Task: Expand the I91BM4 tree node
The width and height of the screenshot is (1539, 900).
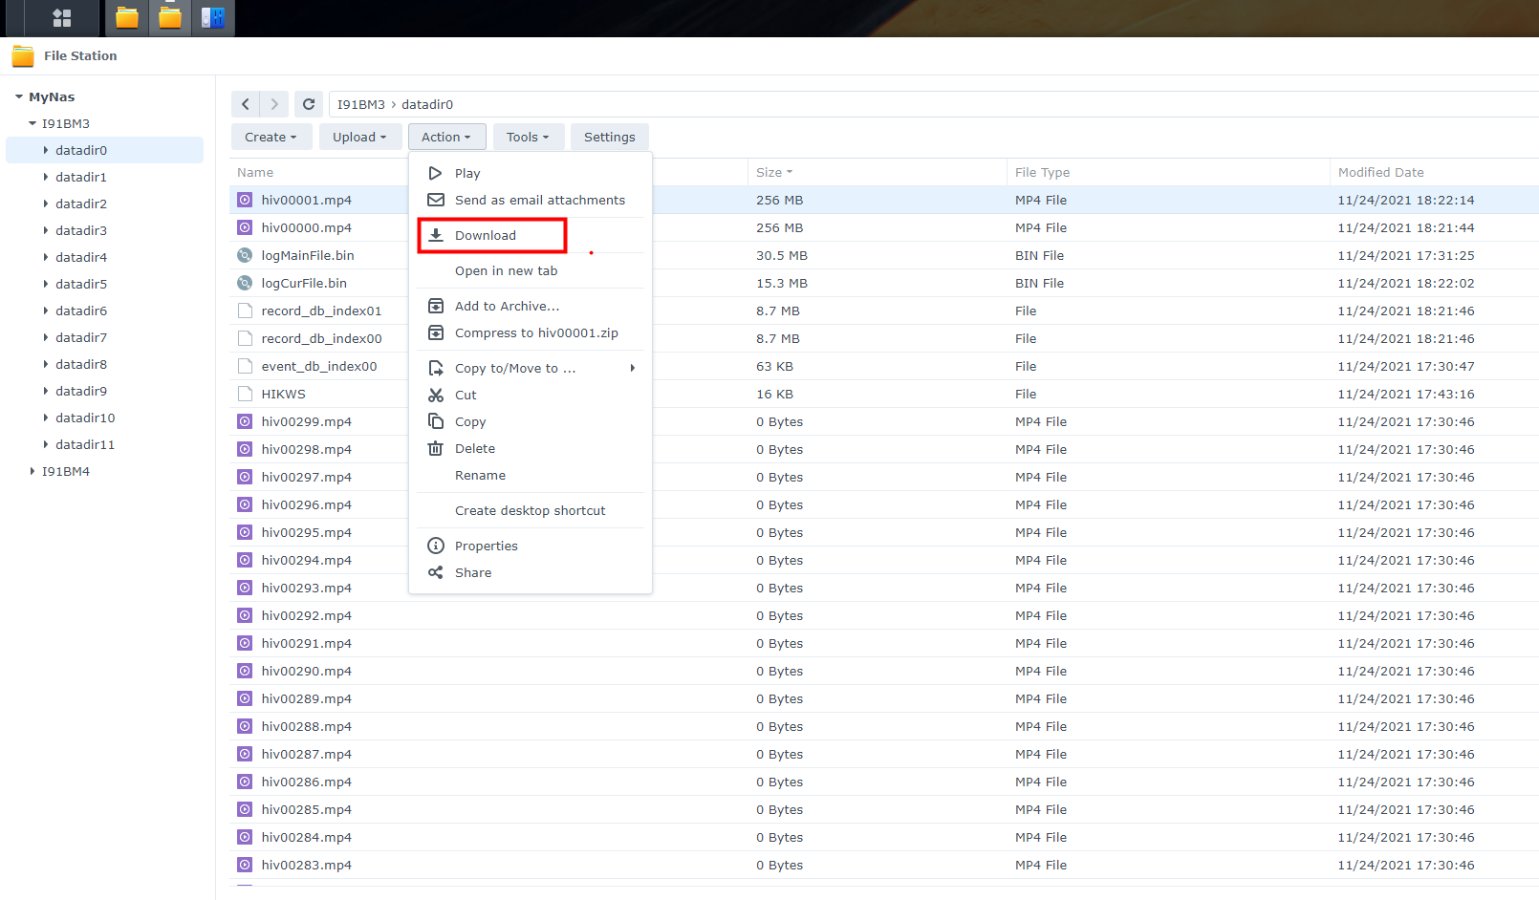Action: coord(32,471)
